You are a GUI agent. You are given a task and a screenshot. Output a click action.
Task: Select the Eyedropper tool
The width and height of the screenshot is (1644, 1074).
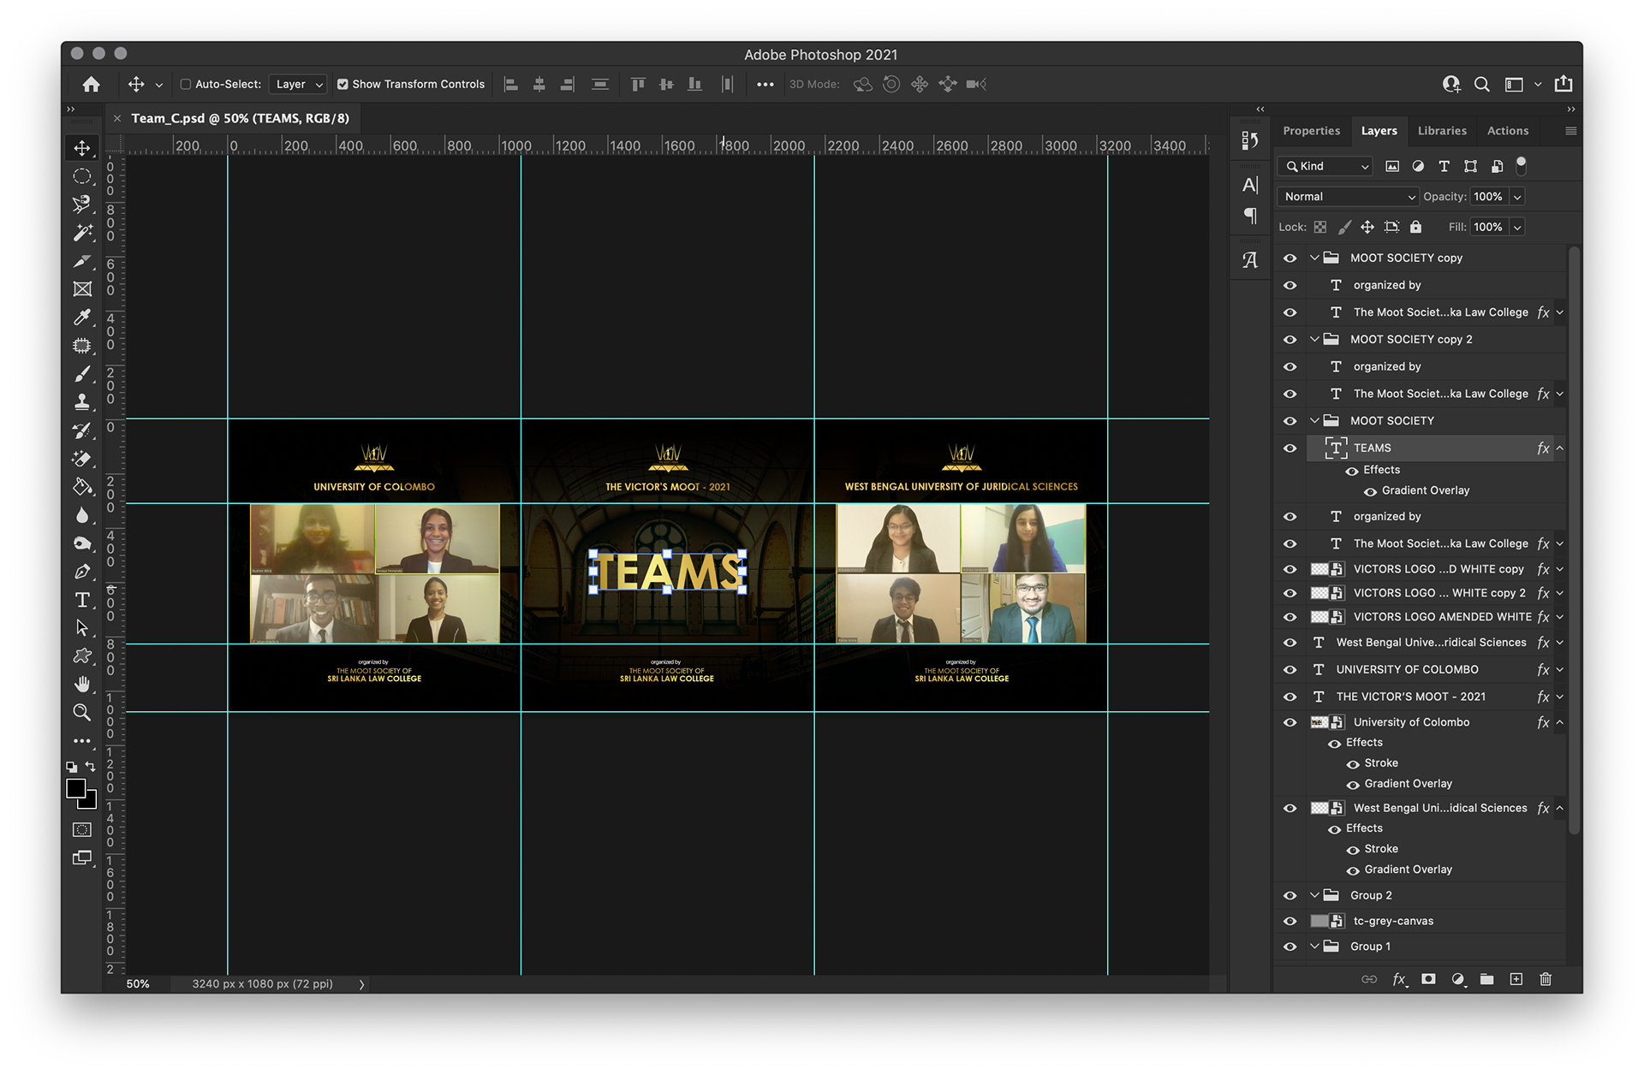(x=82, y=317)
